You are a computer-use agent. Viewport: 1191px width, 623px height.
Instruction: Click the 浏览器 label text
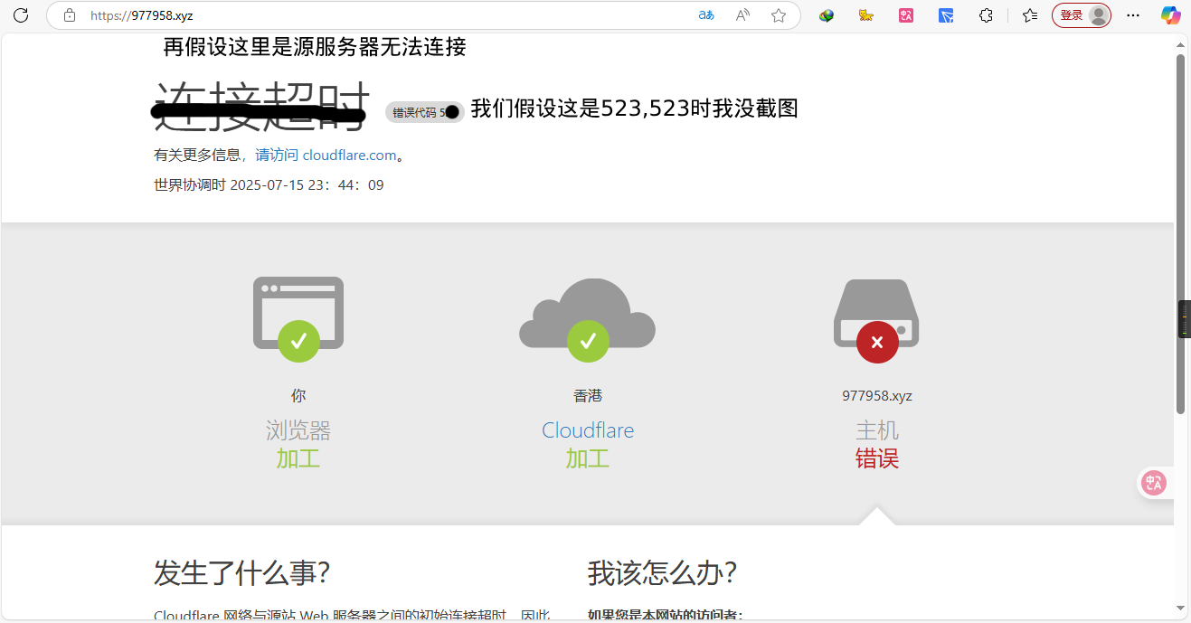[x=298, y=430]
